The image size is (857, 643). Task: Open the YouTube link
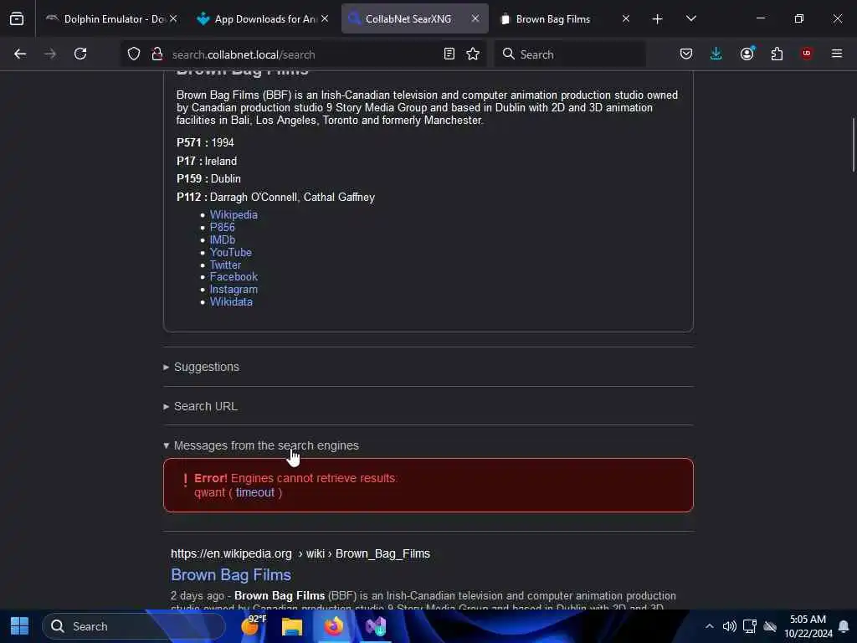(x=231, y=253)
